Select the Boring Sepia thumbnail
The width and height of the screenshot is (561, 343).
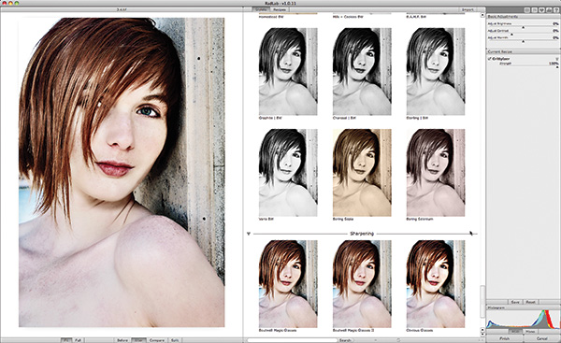tap(362, 173)
